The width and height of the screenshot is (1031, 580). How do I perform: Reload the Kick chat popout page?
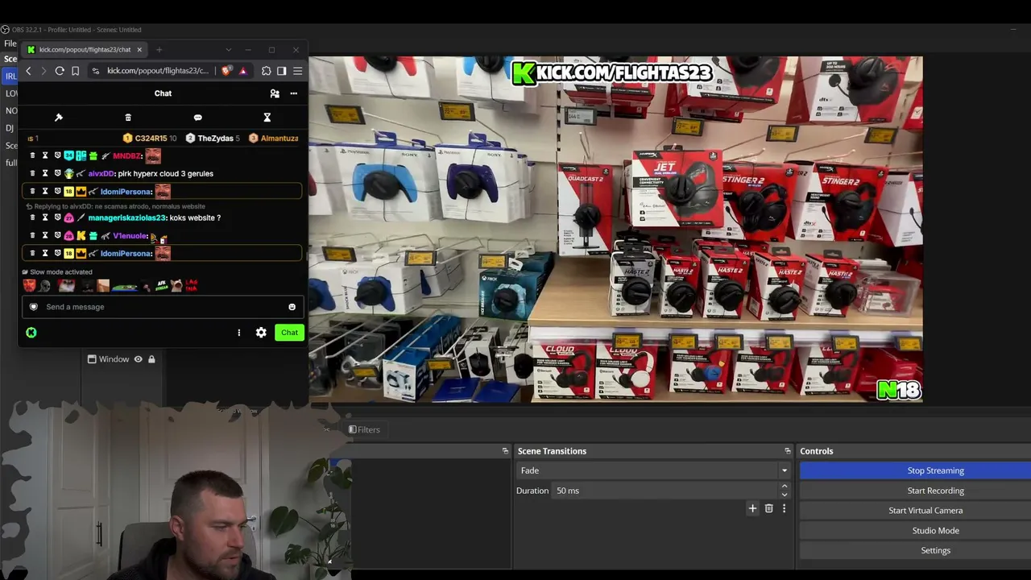60,71
